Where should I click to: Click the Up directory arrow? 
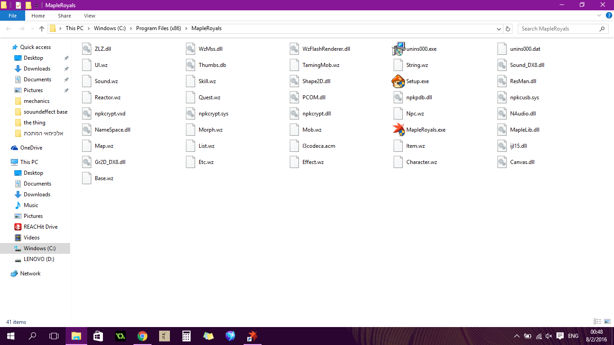coord(42,29)
